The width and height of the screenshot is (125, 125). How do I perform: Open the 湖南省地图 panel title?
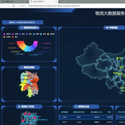tap(29, 67)
